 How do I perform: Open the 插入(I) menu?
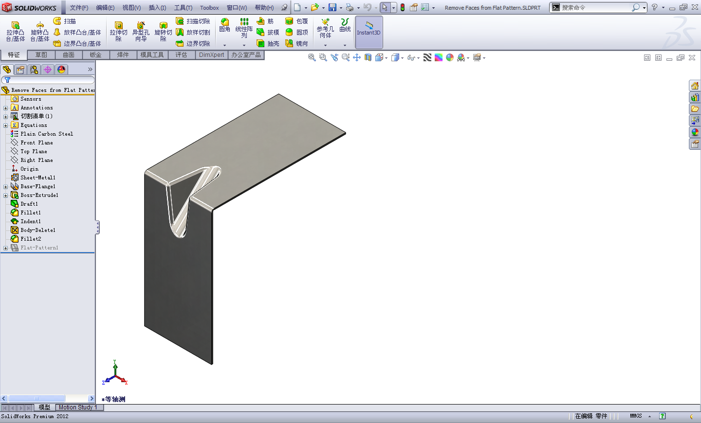point(157,8)
